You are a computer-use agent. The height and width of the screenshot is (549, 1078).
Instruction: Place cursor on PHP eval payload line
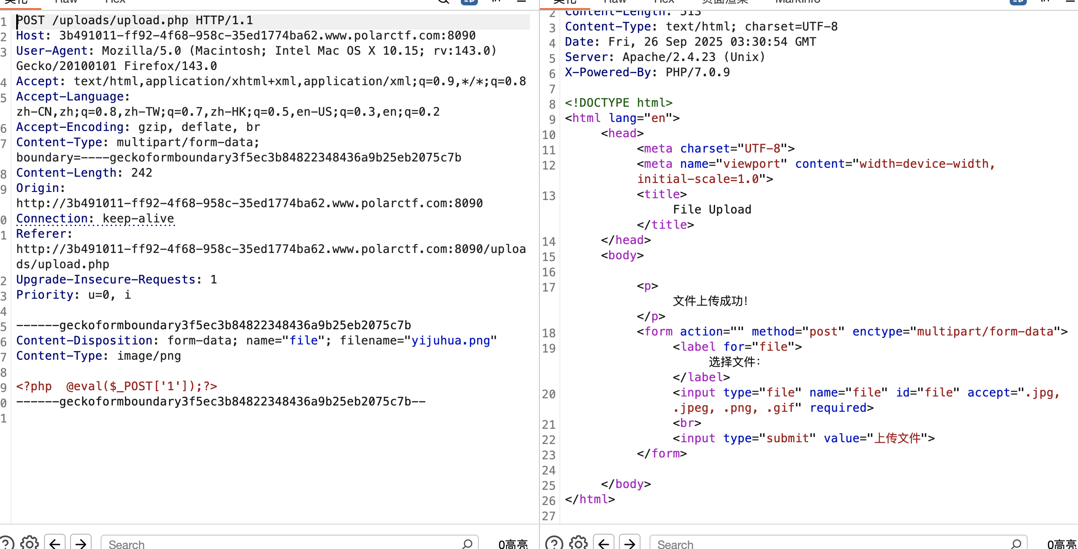117,386
